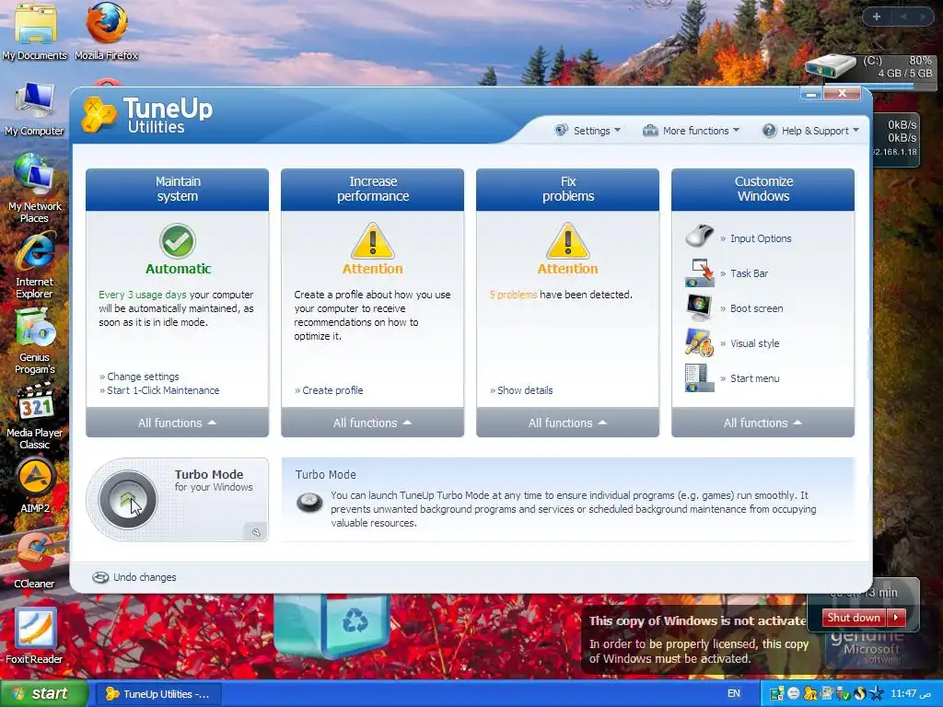Click the Start menu icon
The width and height of the screenshot is (943, 707).
pyautogui.click(x=699, y=378)
